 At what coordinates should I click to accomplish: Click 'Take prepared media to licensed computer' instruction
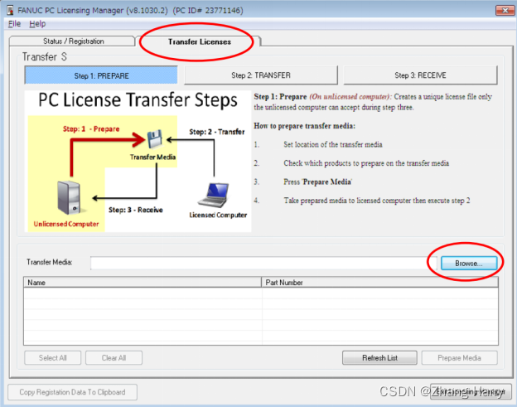[x=377, y=201]
